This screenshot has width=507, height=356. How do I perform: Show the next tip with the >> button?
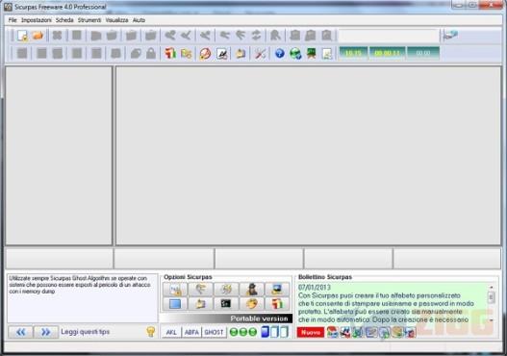tap(46, 332)
